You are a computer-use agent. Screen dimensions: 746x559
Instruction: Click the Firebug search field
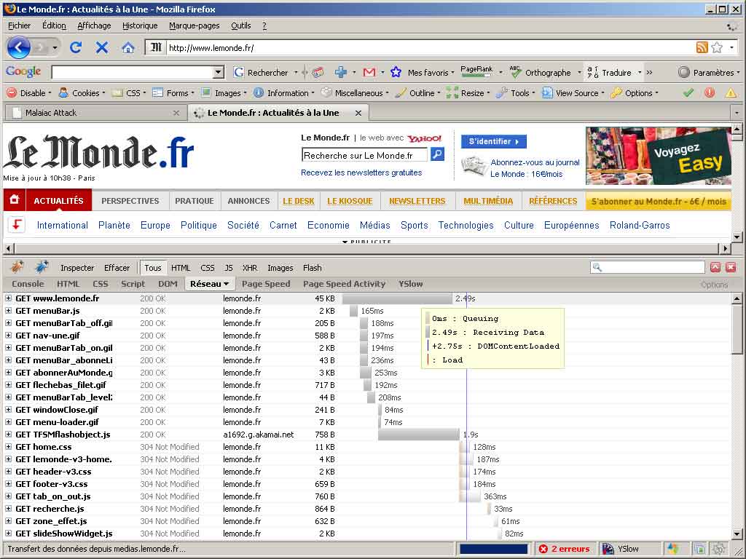coord(648,267)
